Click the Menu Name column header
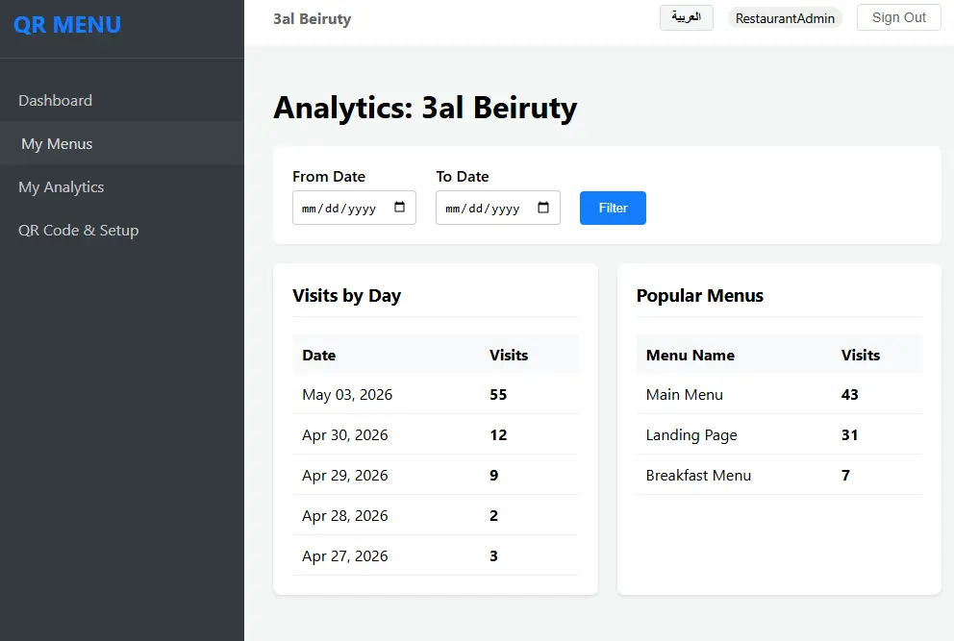Viewport: 954px width, 641px height. click(x=690, y=356)
